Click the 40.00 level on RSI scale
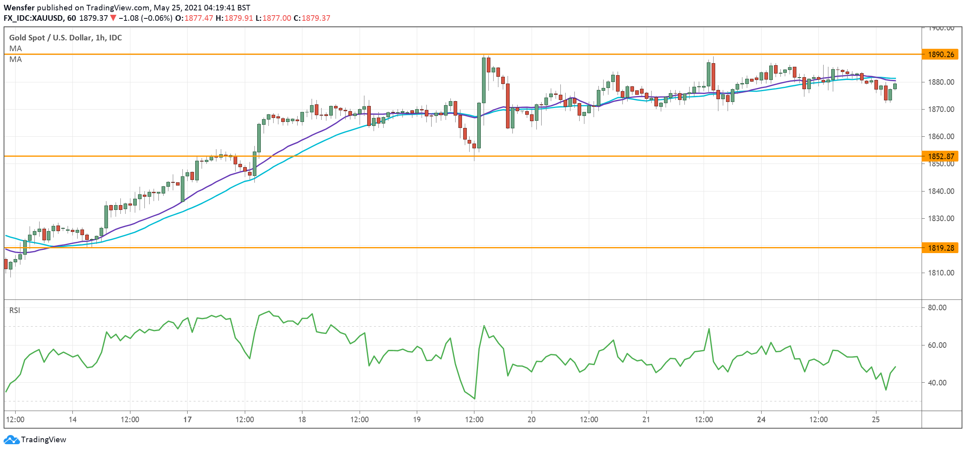The image size is (966, 451). [x=937, y=383]
